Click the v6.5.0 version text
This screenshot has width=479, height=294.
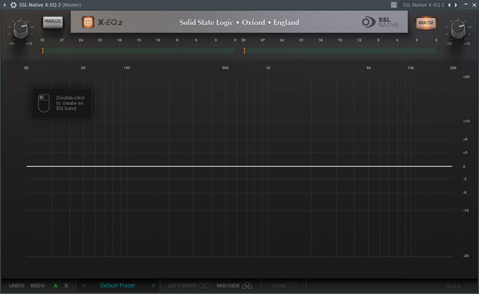tap(453, 286)
